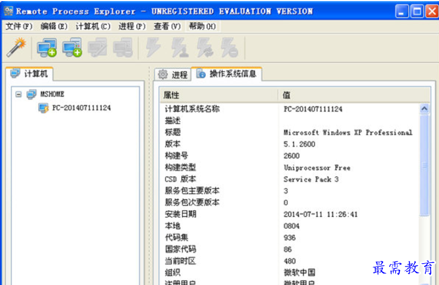Click the value Service Pack 3

click(x=311, y=179)
